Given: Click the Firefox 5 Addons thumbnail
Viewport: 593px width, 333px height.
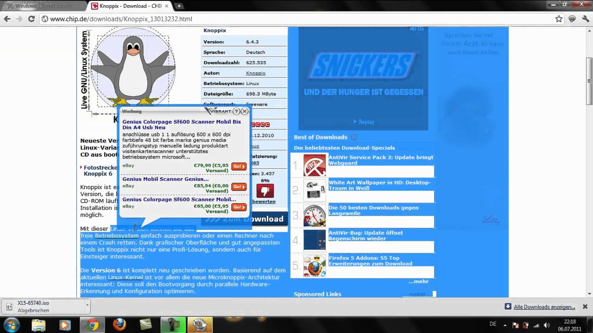Looking at the screenshot, I should click(x=315, y=266).
